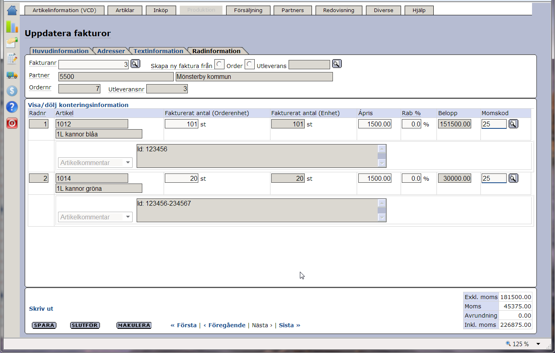This screenshot has width=555, height=353.
Task: Open the Partners menu
Action: coord(293,10)
